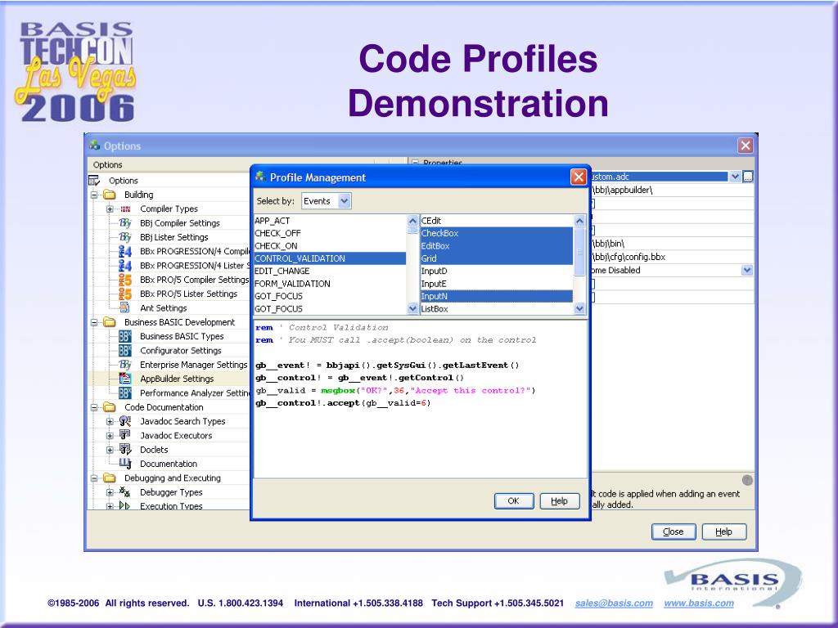Image resolution: width=838 pixels, height=628 pixels.
Task: Click the Ant Settings icon
Action: [125, 307]
